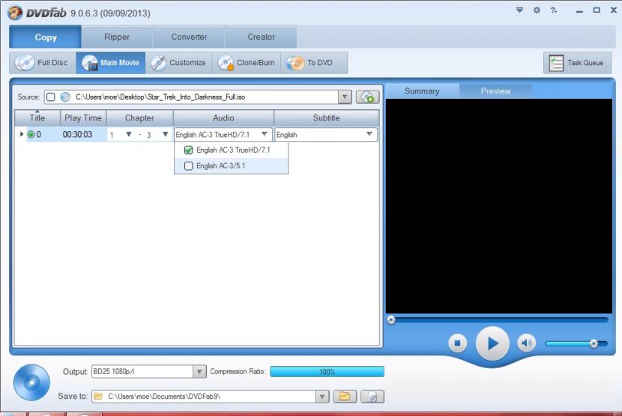The image size is (622, 416).
Task: Toggle the Source checkbox
Action: coord(50,97)
